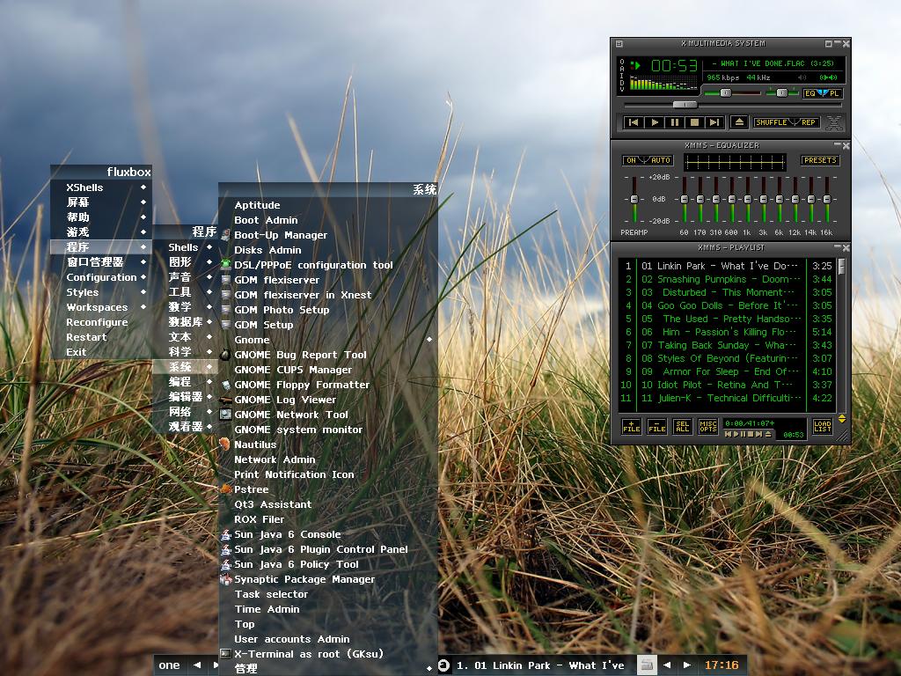
Task: Toggle double-size 'D' in XMMS display
Action: pos(621,82)
